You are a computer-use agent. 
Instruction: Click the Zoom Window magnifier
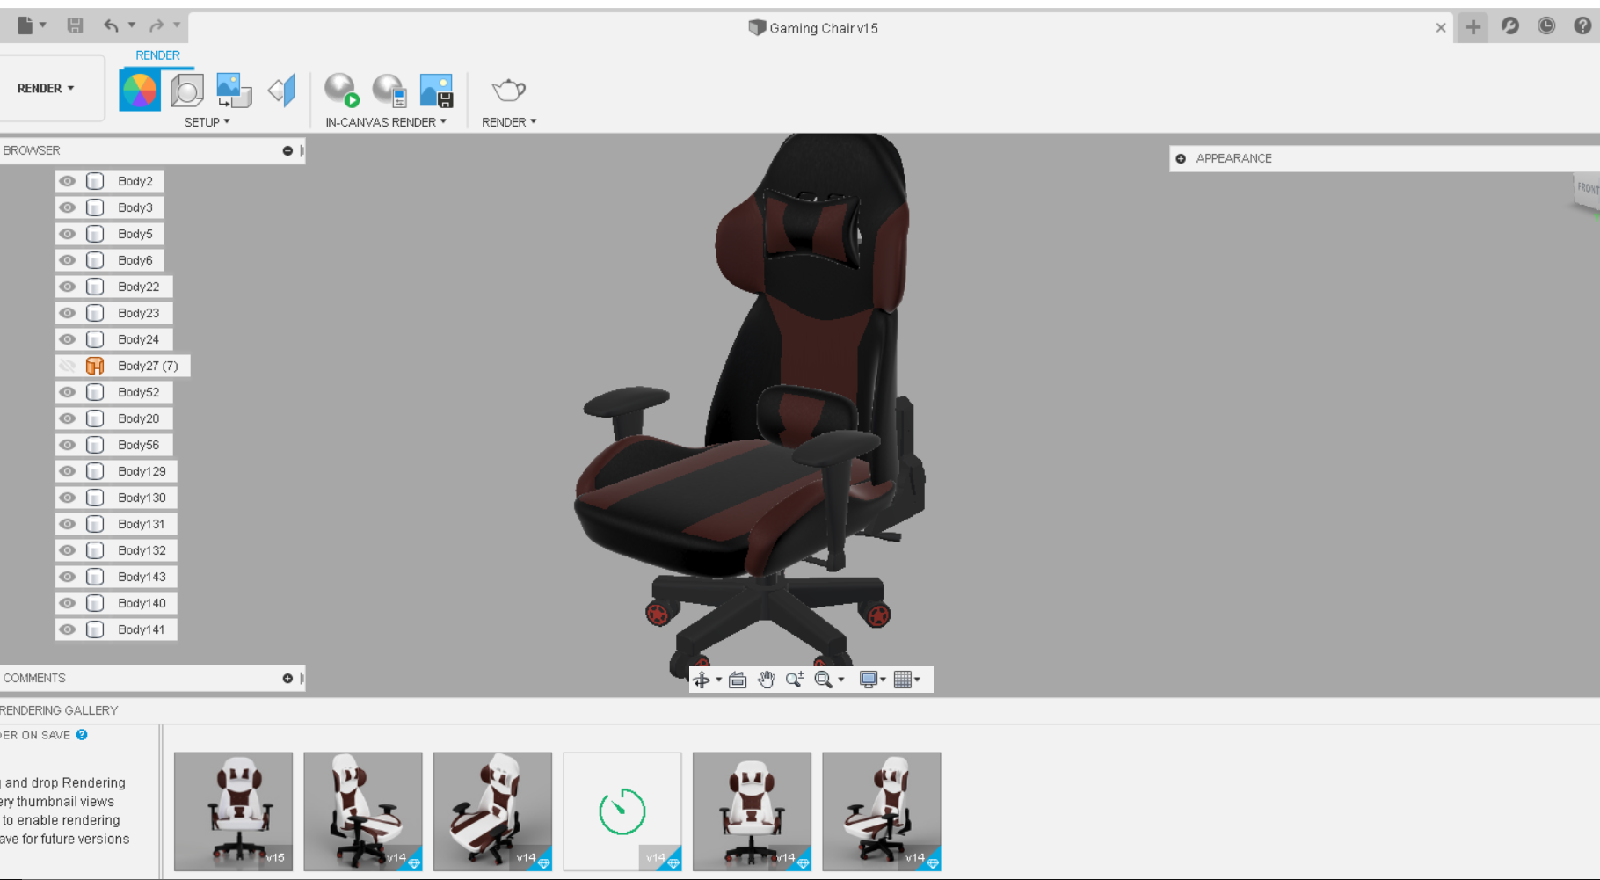(x=824, y=680)
